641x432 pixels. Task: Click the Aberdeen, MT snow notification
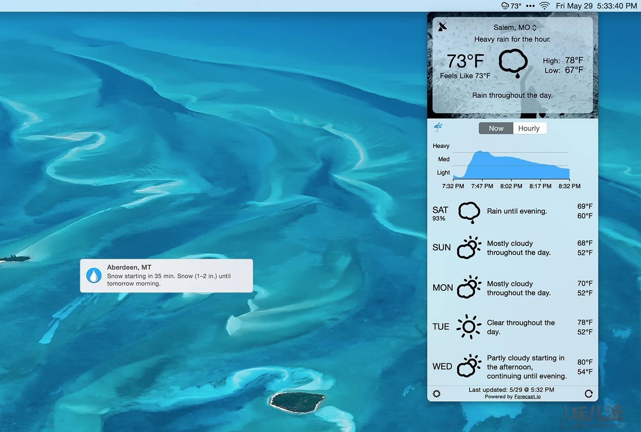point(166,276)
